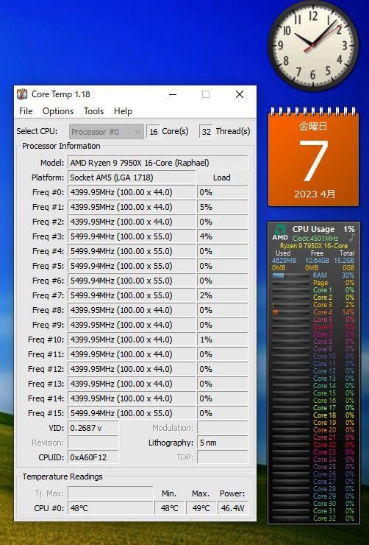Image resolution: width=369 pixels, height=545 pixels.
Task: Close the Core Temp window
Action: click(x=240, y=94)
